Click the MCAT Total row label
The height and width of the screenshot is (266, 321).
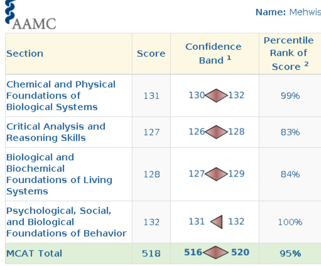point(34,253)
